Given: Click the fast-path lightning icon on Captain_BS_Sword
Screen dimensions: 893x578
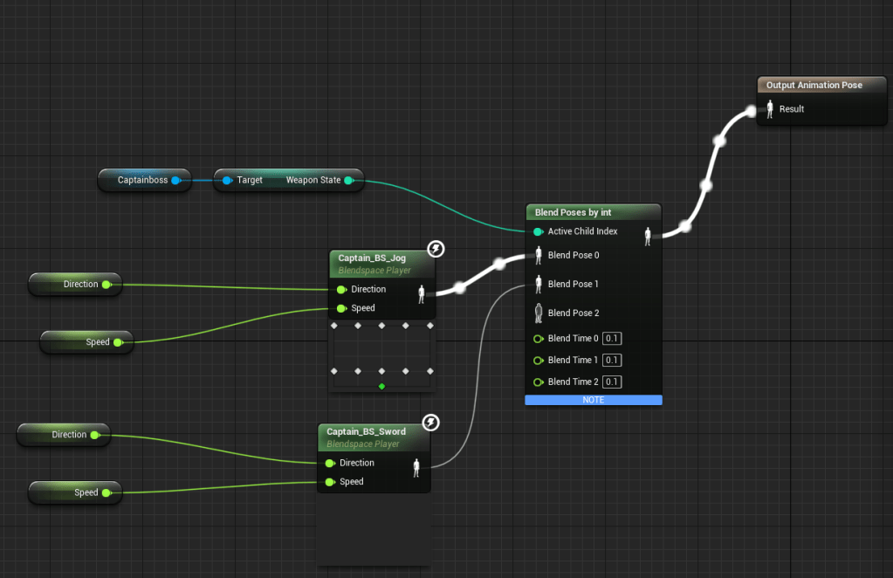Looking at the screenshot, I should tap(430, 423).
